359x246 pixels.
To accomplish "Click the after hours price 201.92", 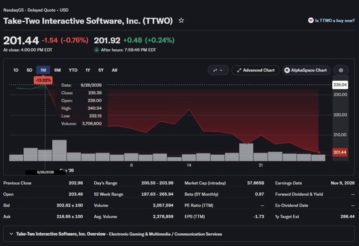I will [x=107, y=40].
